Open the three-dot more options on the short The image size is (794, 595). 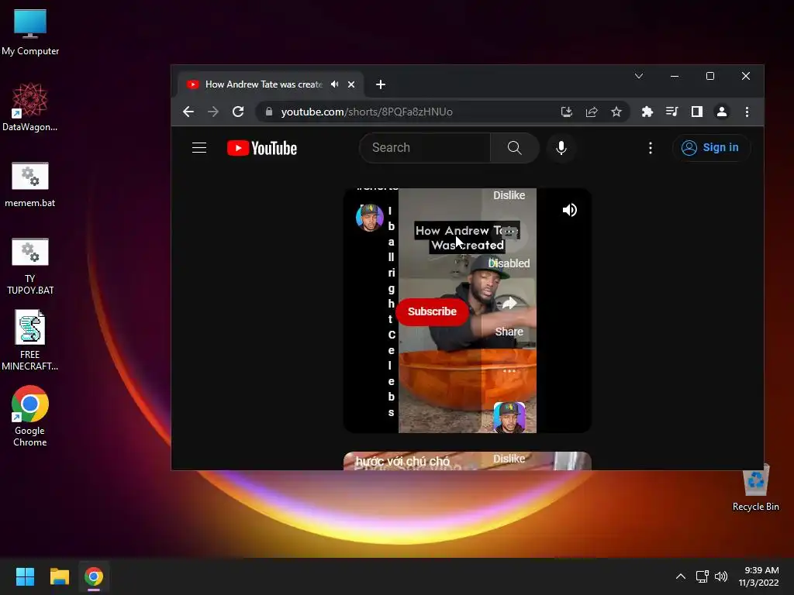pos(509,371)
